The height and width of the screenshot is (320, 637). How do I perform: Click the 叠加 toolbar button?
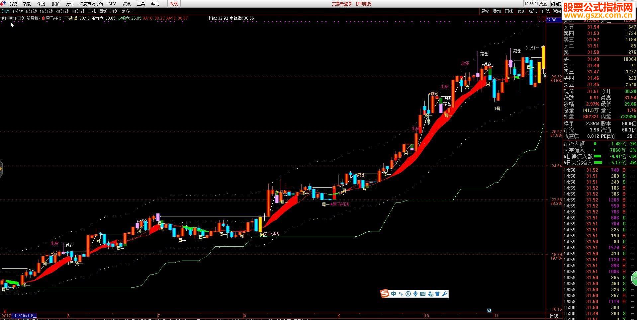497,11
